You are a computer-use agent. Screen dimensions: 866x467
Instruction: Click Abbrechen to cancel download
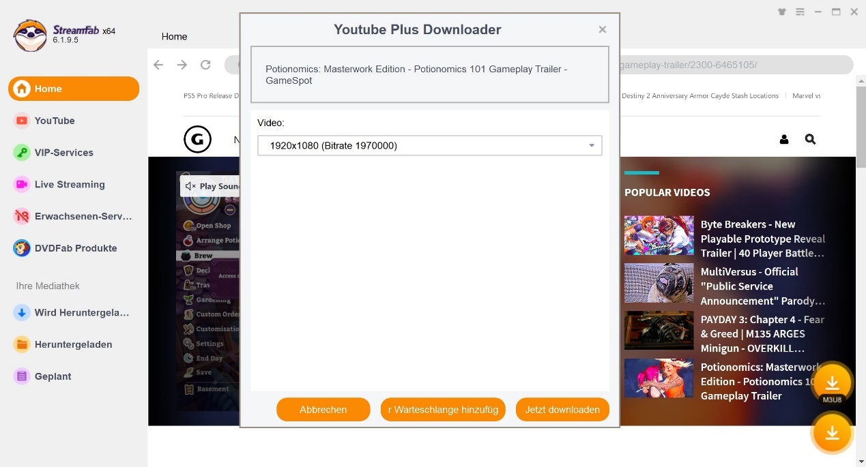pyautogui.click(x=323, y=410)
